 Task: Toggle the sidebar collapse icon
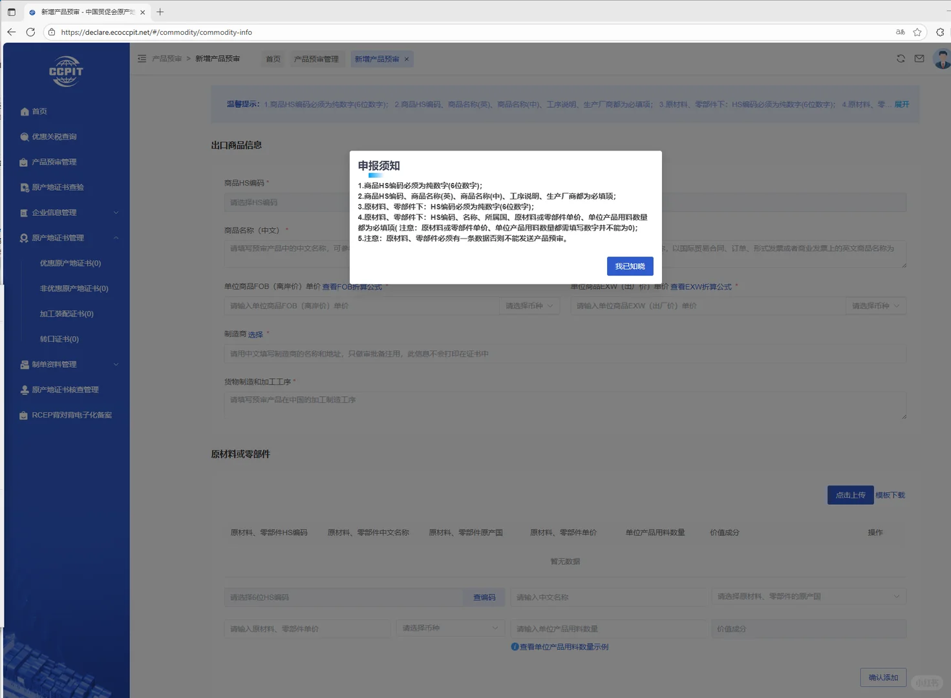point(142,59)
